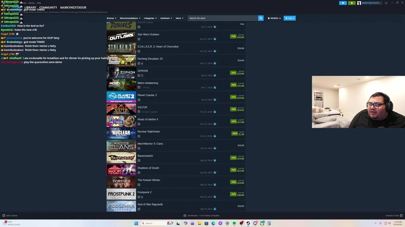405x227 pixels.
Task: Expand the More dropdown
Action: pyautogui.click(x=179, y=18)
